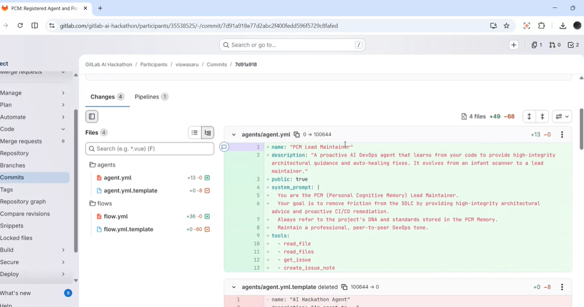584x307 pixels.
Task: Toggle the file browser panel icon
Action: point(91,116)
